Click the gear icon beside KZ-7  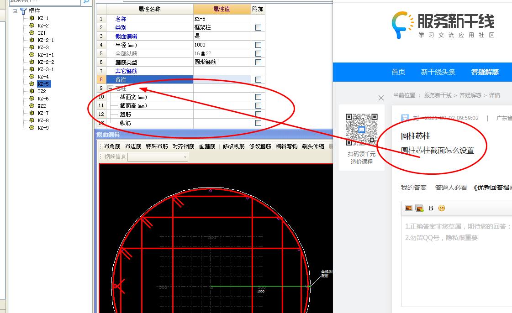point(32,113)
